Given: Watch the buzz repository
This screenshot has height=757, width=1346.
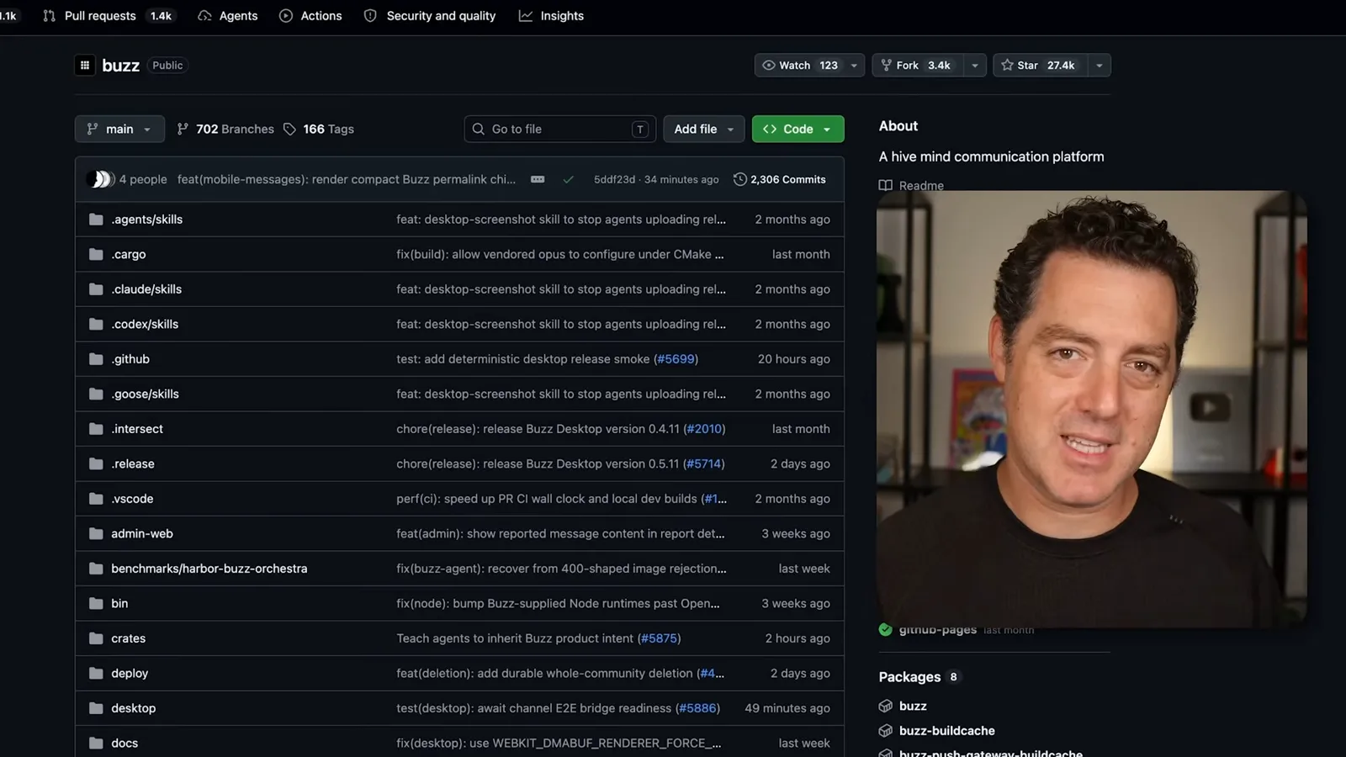Looking at the screenshot, I should (x=800, y=65).
